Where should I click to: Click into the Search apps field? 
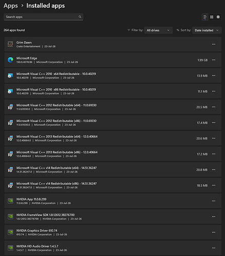43,17
